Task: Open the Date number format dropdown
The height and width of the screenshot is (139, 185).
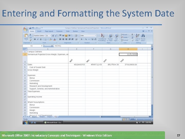Action: (x=96, y=36)
